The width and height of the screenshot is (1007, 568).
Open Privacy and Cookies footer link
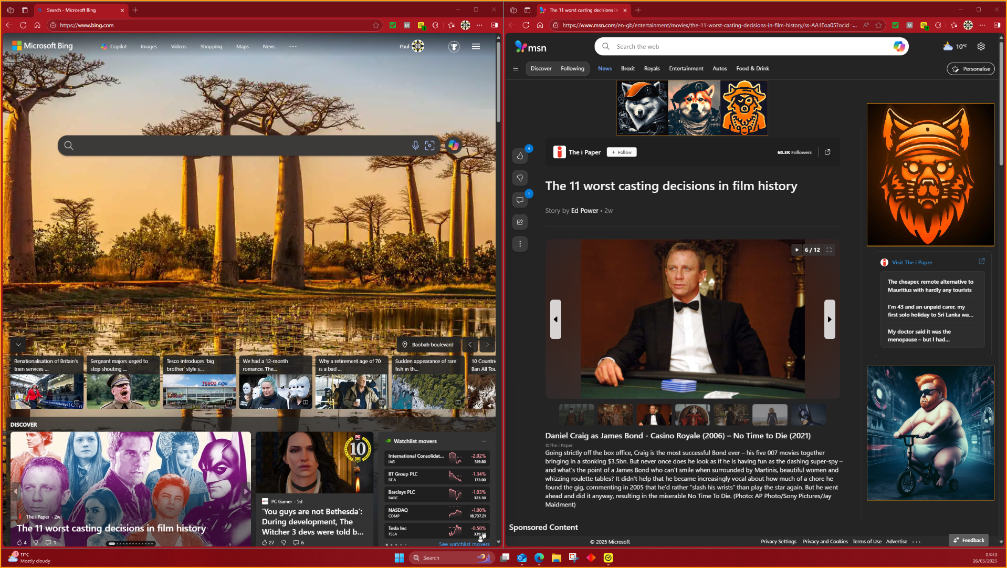825,542
